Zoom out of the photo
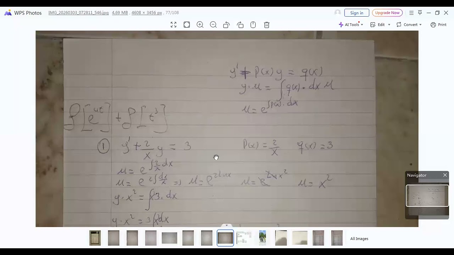The width and height of the screenshot is (454, 255). click(213, 25)
